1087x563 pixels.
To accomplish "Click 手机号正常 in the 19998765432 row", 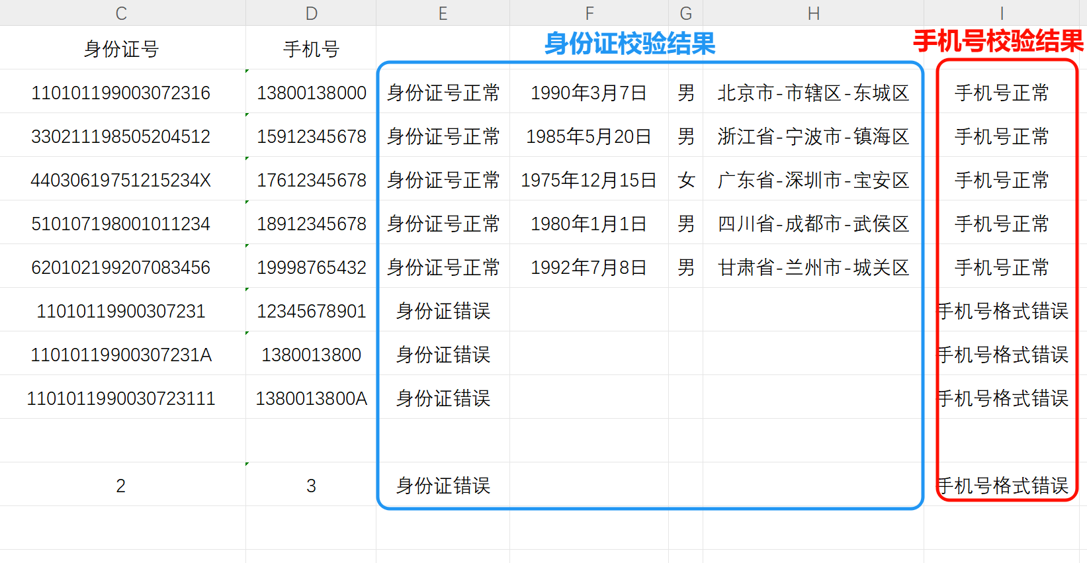I will coord(1002,267).
